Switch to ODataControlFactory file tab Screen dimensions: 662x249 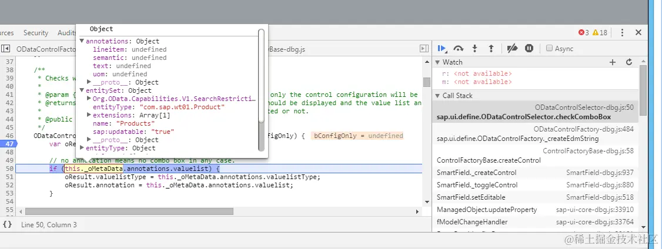tap(46, 49)
